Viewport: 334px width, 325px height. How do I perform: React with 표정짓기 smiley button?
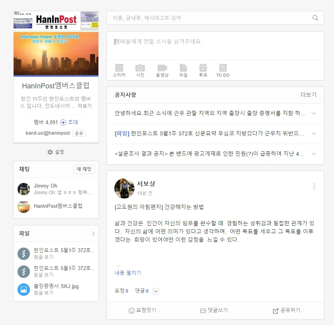pyautogui.click(x=142, y=311)
